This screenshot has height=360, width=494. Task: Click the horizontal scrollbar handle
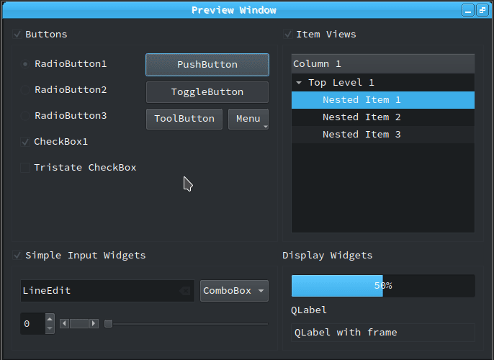pyautogui.click(x=79, y=323)
